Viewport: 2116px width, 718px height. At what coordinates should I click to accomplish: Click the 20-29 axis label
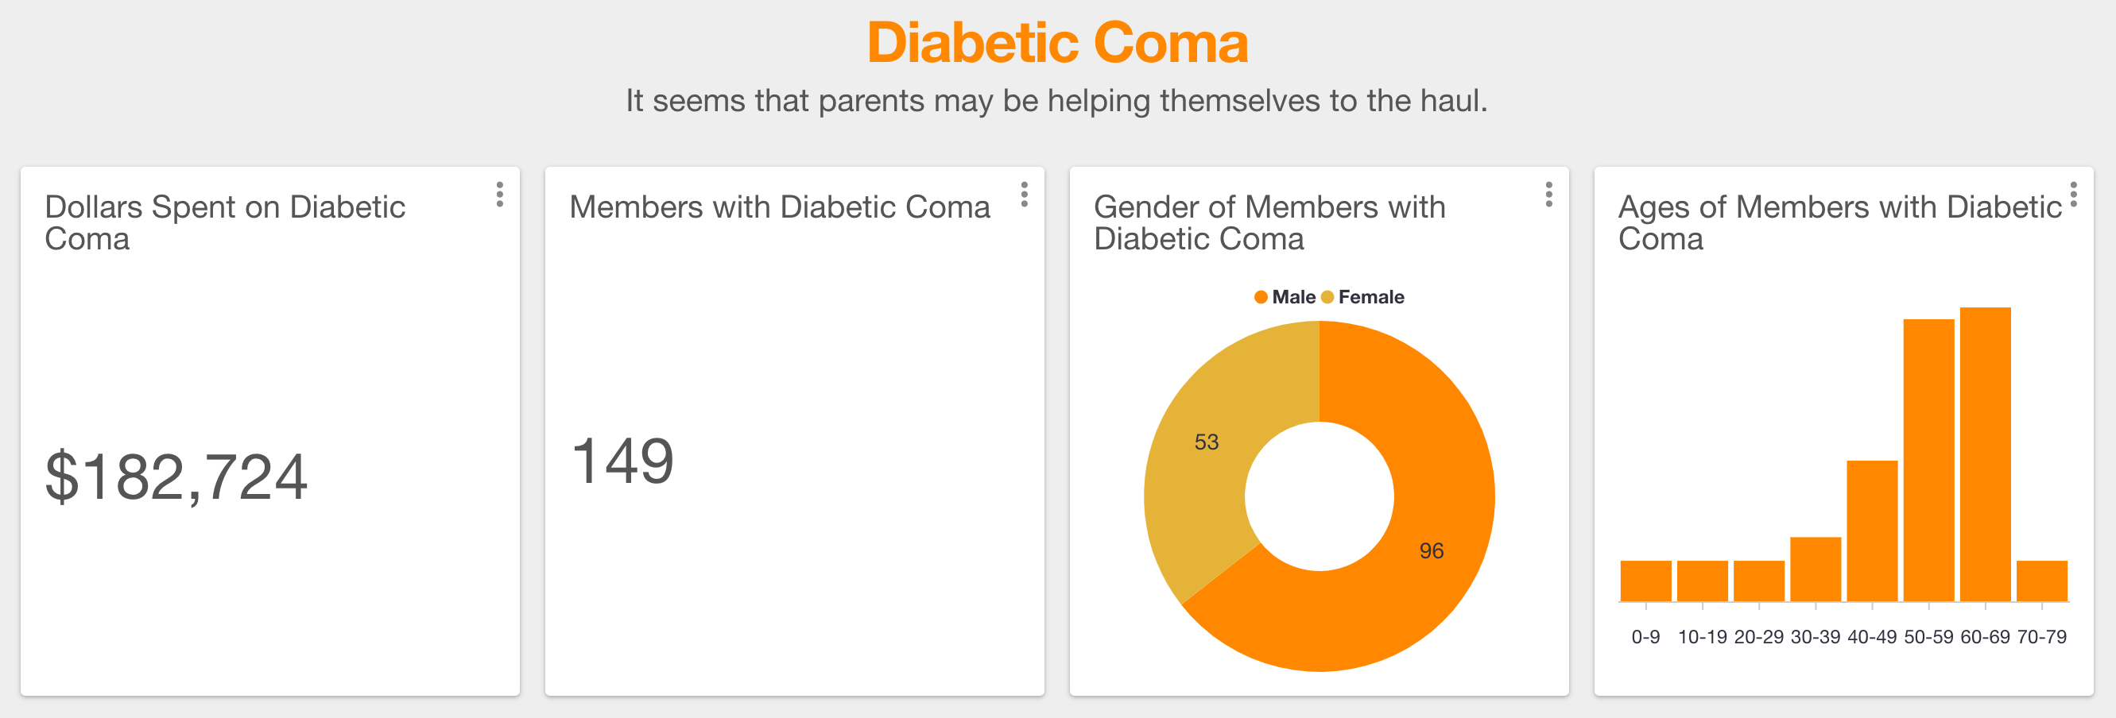point(1758,637)
